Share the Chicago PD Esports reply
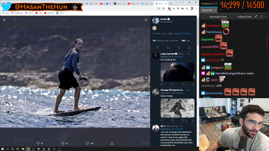The width and height of the screenshot is (269, 151). click(193, 120)
